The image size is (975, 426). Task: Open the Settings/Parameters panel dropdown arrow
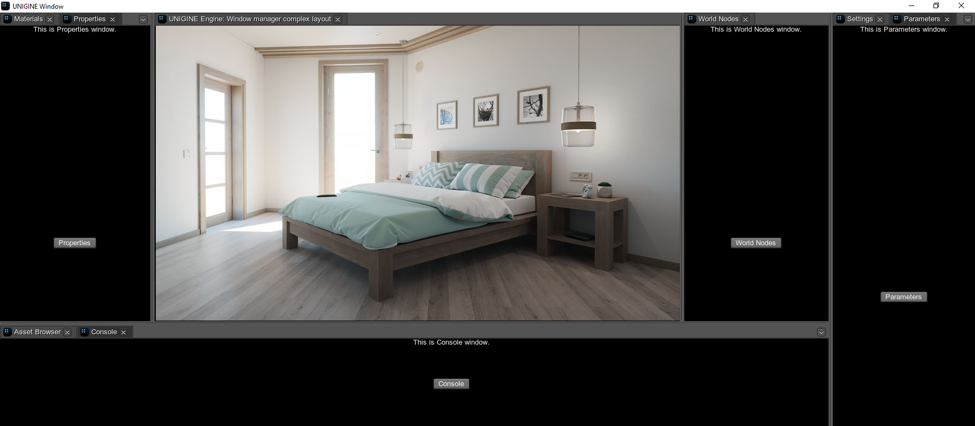pos(967,19)
